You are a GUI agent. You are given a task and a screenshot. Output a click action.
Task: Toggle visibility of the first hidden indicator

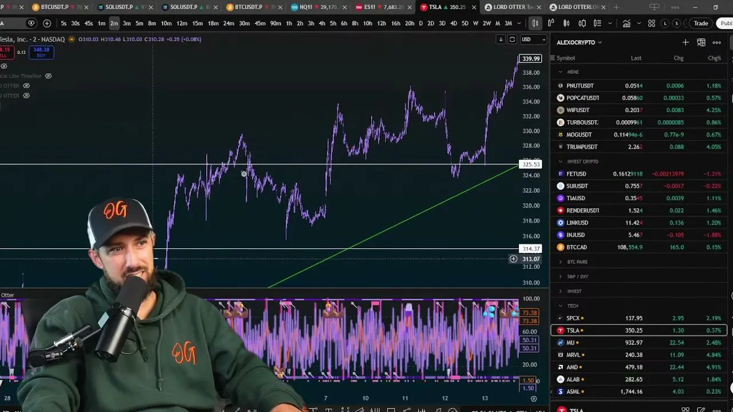[x=4, y=66]
